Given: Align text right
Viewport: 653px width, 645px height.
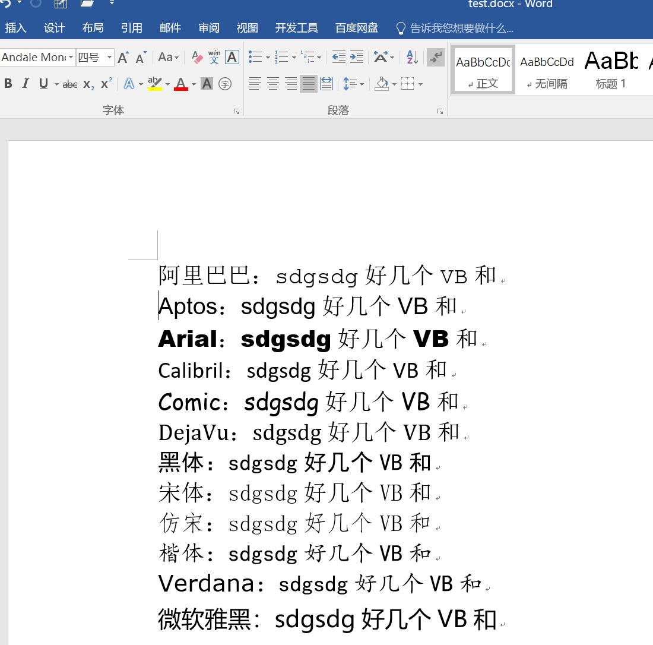Looking at the screenshot, I should click(291, 84).
